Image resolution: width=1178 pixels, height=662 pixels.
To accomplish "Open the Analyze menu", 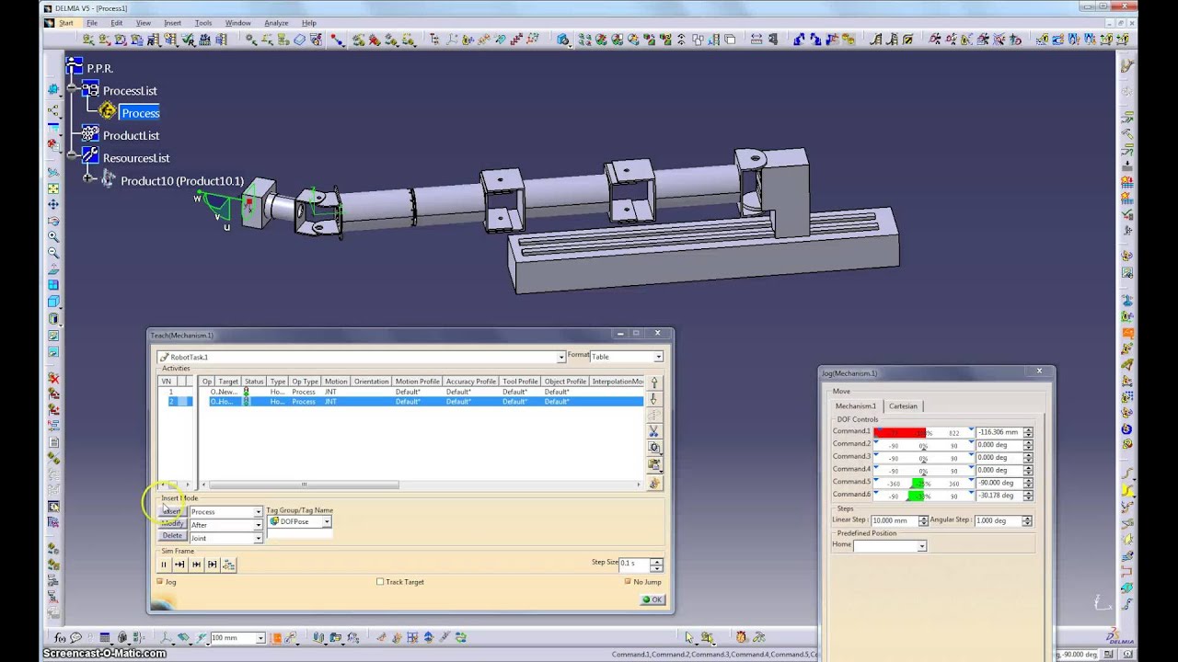I will (x=276, y=23).
